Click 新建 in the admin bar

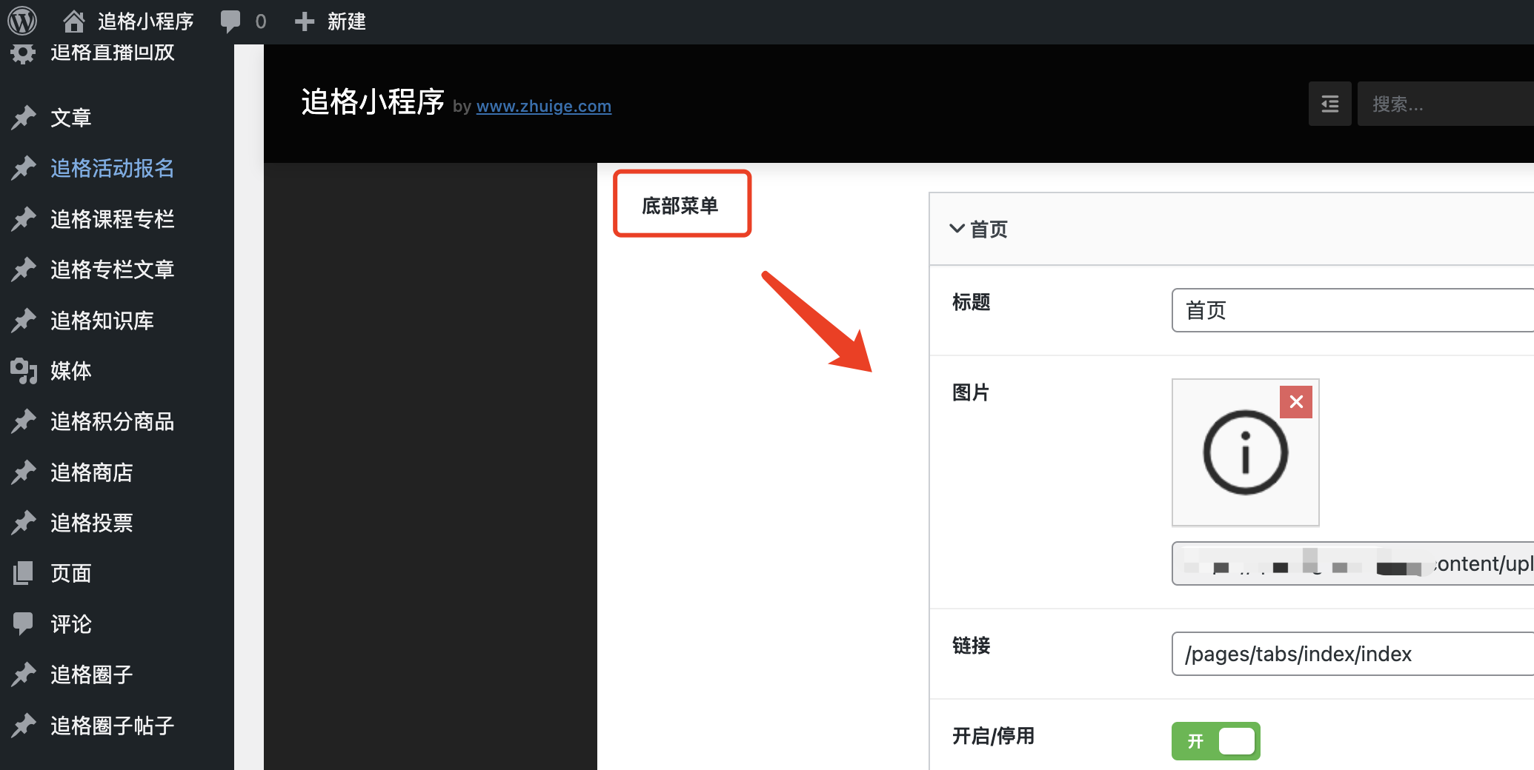pyautogui.click(x=347, y=21)
